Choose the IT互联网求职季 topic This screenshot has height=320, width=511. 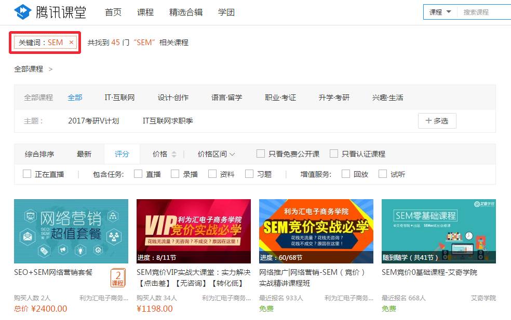168,121
